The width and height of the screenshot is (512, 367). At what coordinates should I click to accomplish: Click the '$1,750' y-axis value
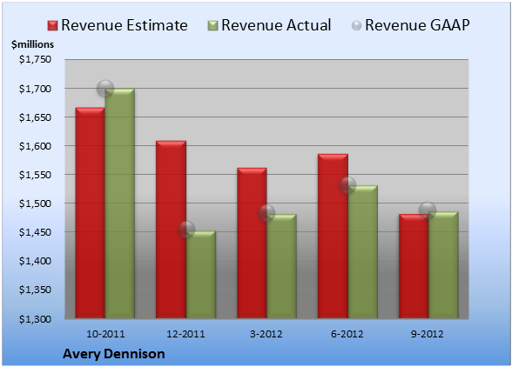click(35, 59)
